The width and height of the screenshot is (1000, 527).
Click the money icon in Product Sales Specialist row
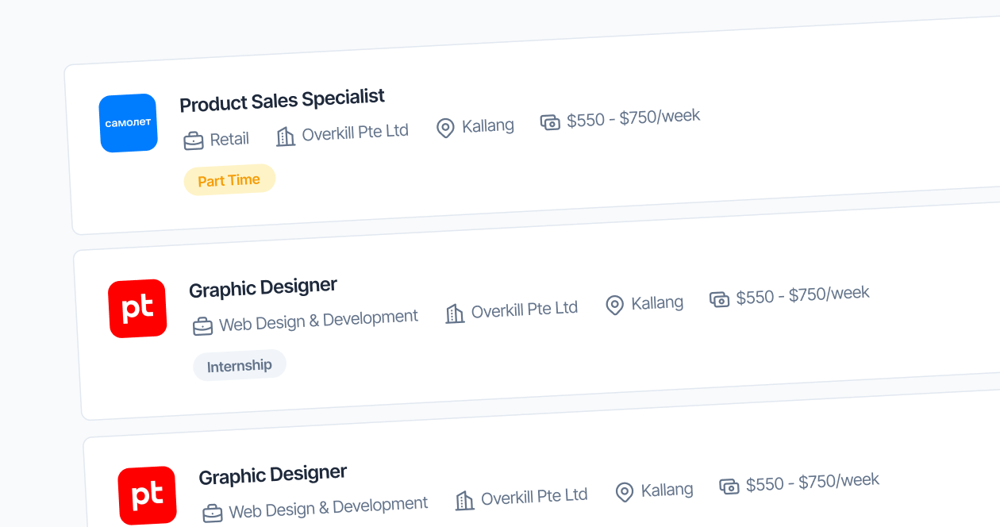(550, 122)
